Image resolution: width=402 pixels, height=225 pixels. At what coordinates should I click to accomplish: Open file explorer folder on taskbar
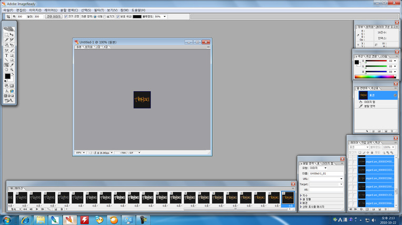click(40, 220)
